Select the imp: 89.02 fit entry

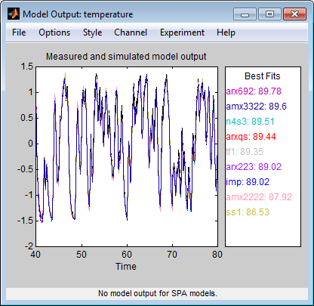pos(248,182)
